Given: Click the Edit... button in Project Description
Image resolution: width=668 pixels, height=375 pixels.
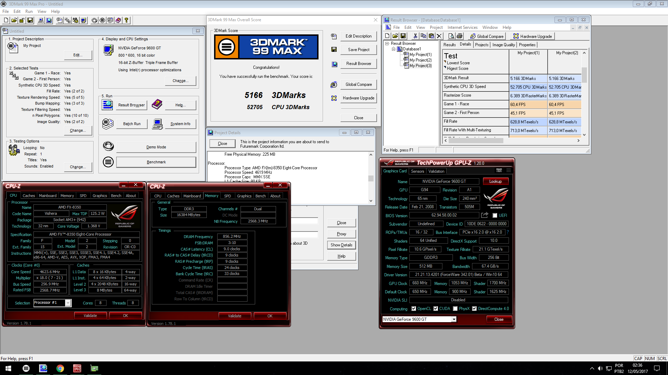Looking at the screenshot, I should pos(78,55).
